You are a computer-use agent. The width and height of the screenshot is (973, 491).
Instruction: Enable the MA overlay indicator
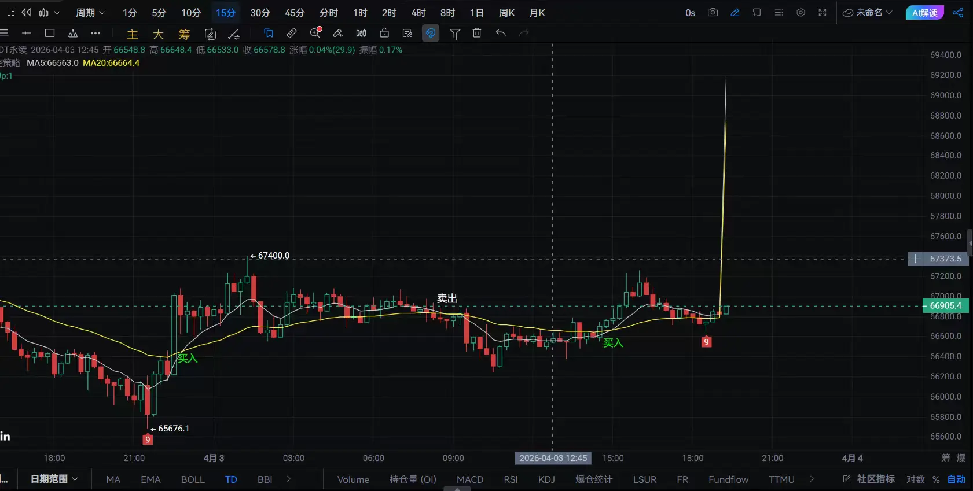pos(113,479)
